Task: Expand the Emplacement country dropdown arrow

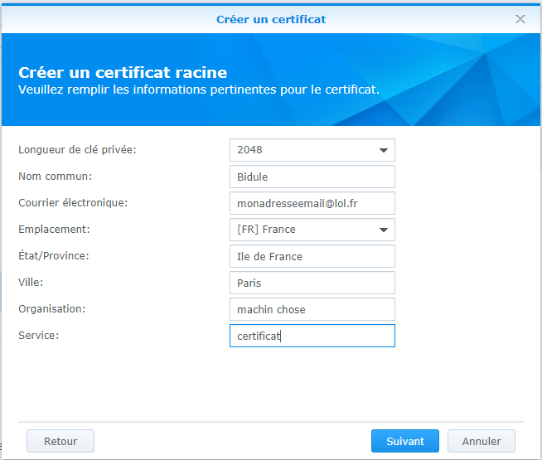Action: pos(384,230)
